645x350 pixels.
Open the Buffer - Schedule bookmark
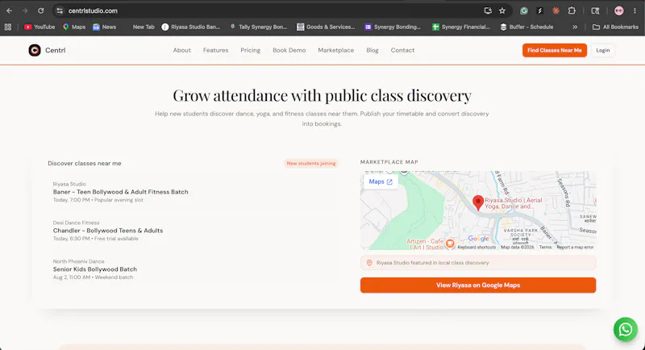[526, 27]
